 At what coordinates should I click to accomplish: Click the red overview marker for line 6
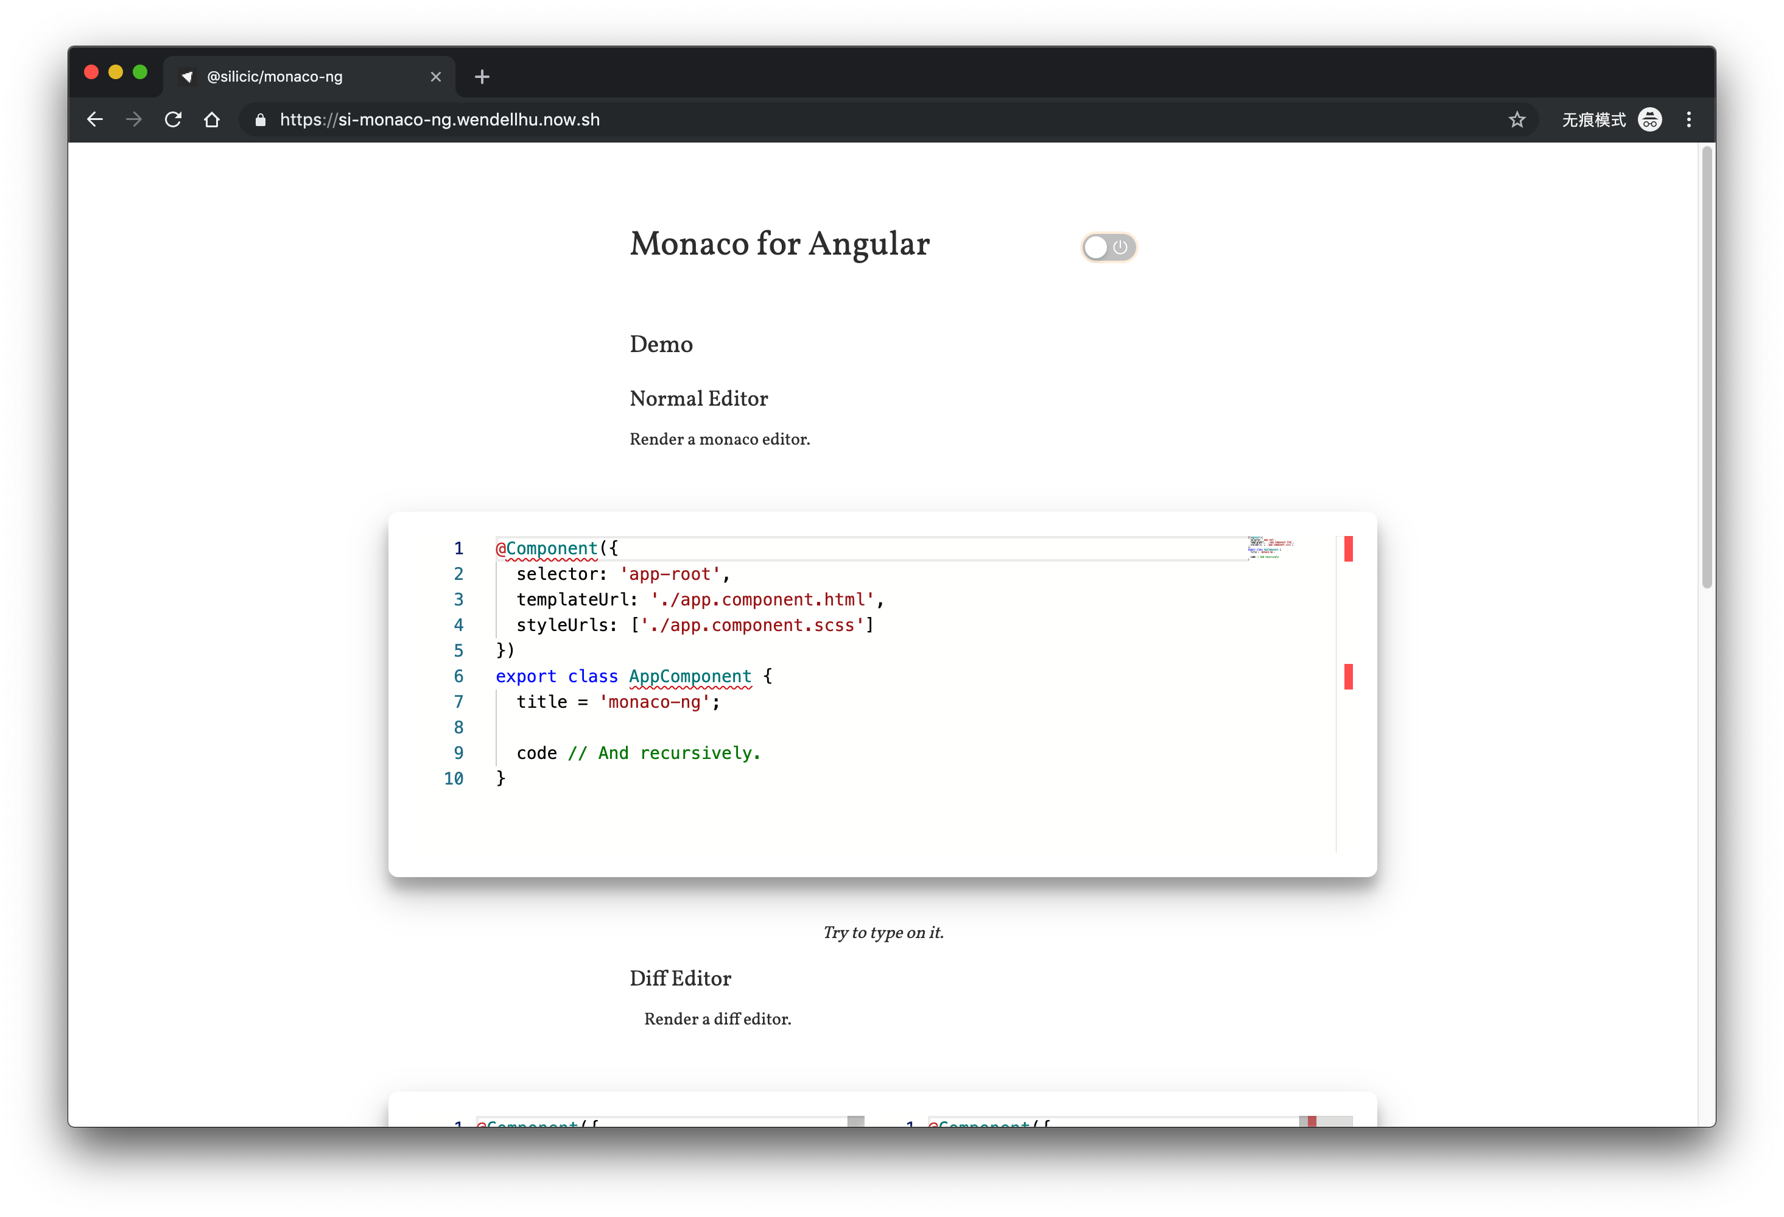click(1348, 677)
